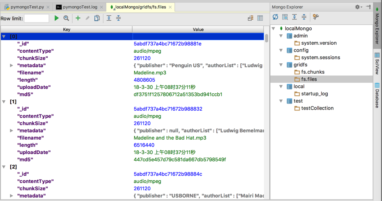Open the Mongo Explorer query/view editor icon
The height and width of the screenshot is (201, 382).
(285, 17)
